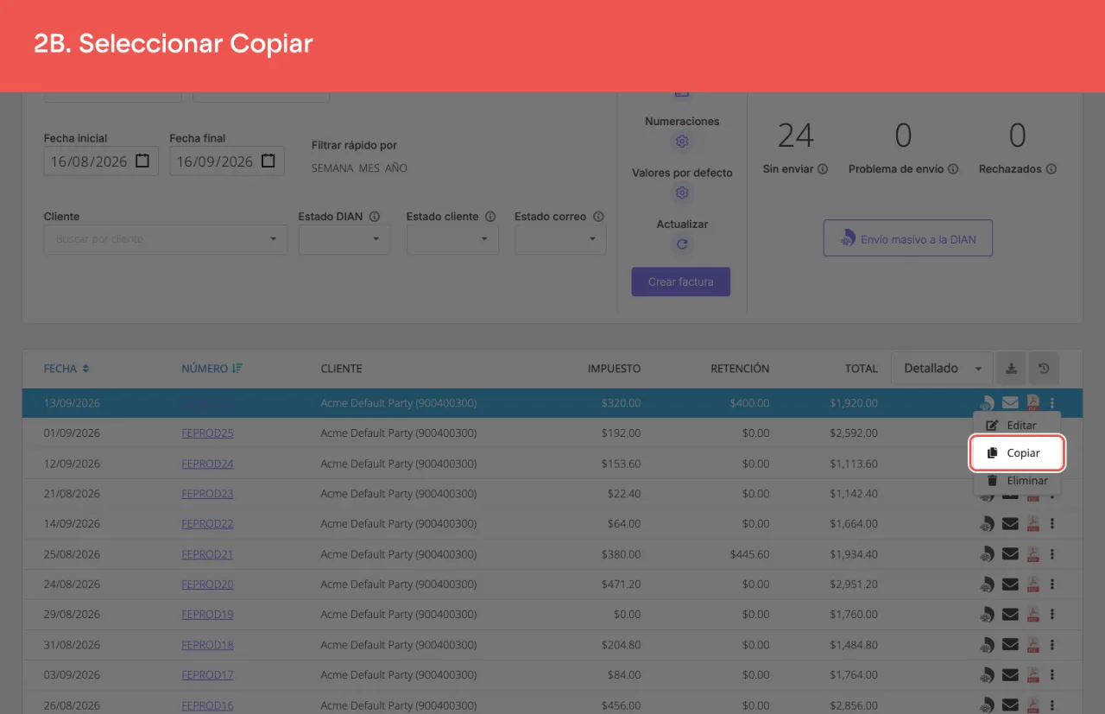Image resolution: width=1105 pixels, height=714 pixels.
Task: Email the FEPROD21 invoice
Action: pyautogui.click(x=1010, y=554)
